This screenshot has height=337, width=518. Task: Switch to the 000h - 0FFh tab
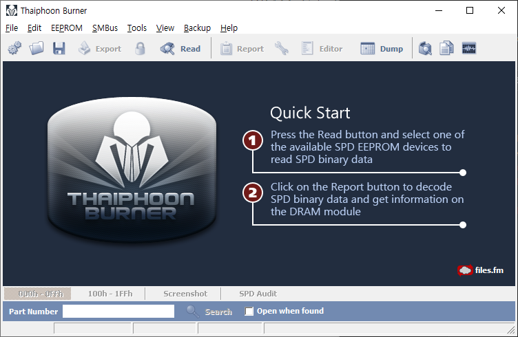pos(37,294)
